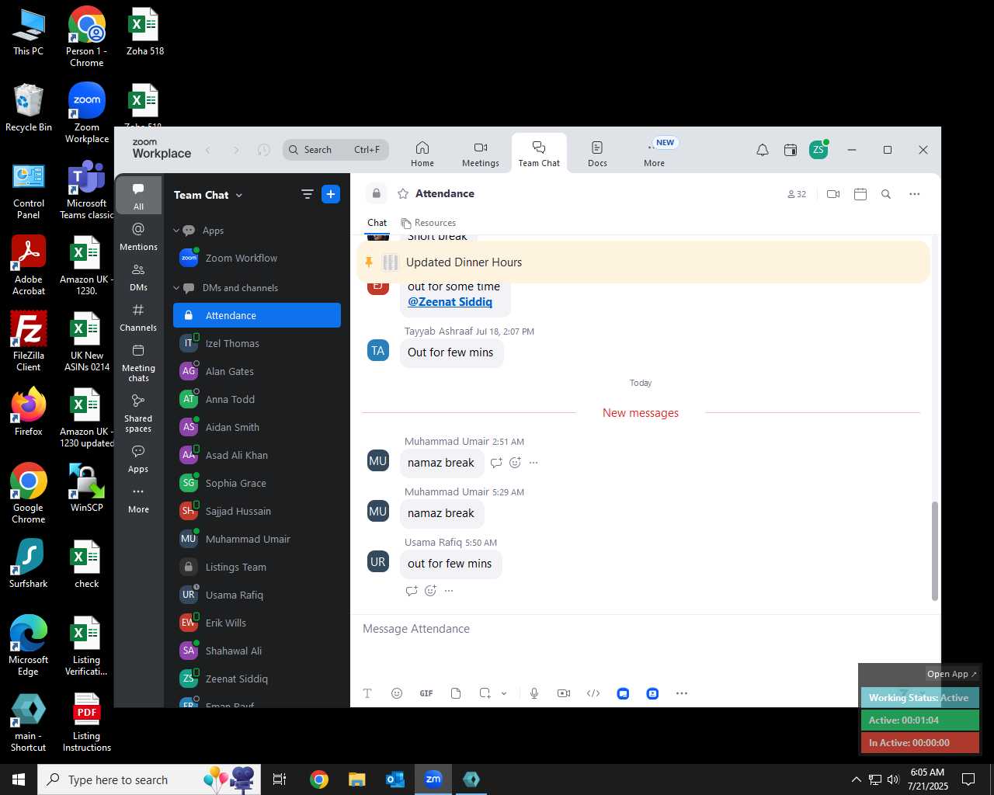Click Open App on status widget

point(952,674)
